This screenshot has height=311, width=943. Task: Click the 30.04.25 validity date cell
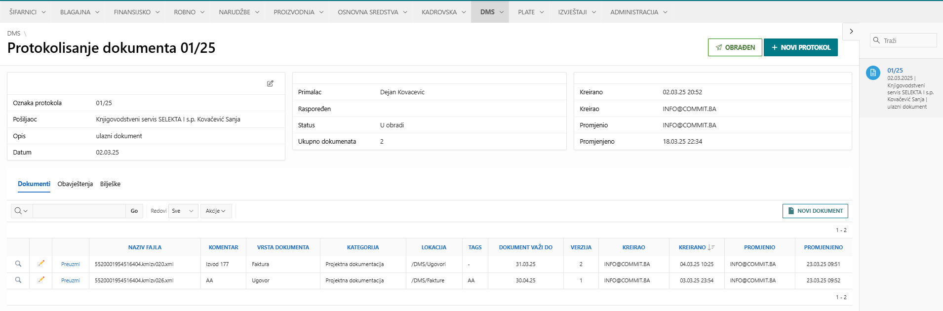tap(525, 280)
